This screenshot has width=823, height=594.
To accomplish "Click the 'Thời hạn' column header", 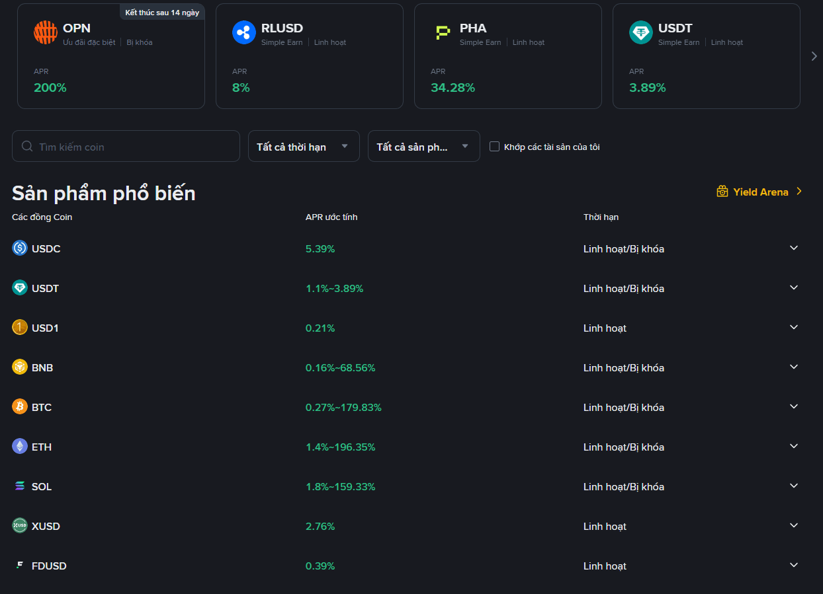I will (601, 217).
